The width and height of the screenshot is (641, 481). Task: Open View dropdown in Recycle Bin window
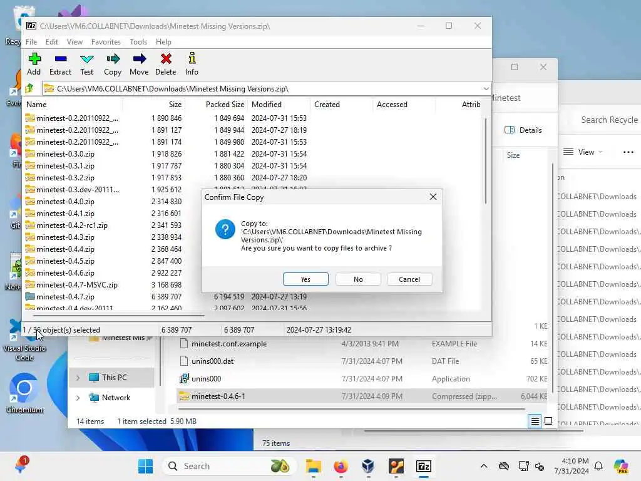pyautogui.click(x=583, y=152)
